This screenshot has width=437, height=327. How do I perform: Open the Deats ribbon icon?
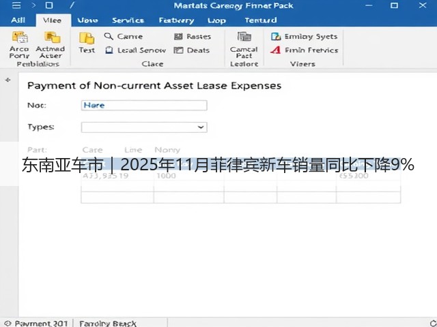point(178,50)
